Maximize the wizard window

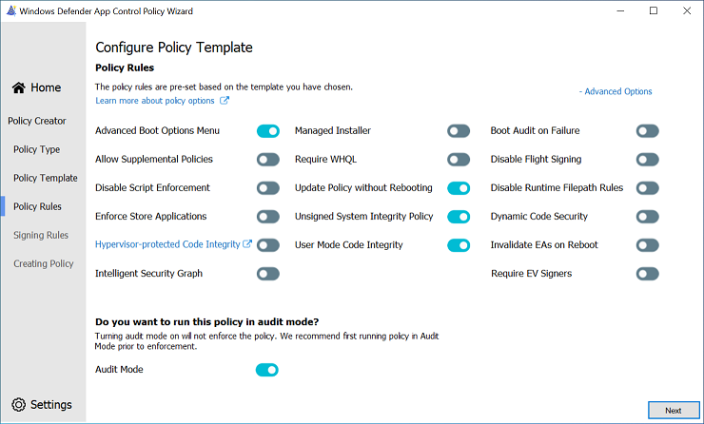pyautogui.click(x=654, y=10)
